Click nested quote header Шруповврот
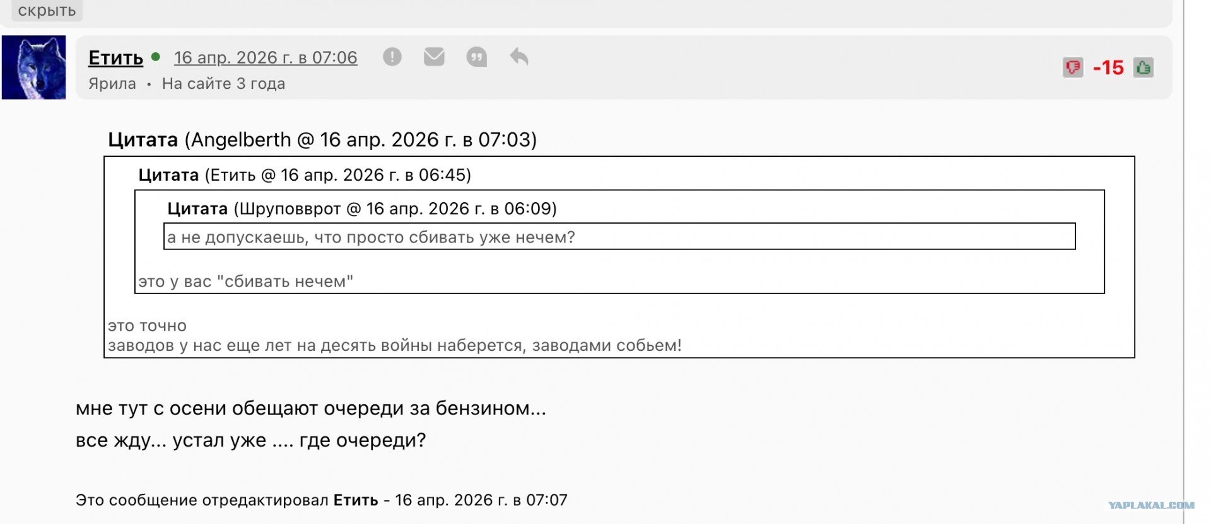The width and height of the screenshot is (1211, 524). [362, 208]
